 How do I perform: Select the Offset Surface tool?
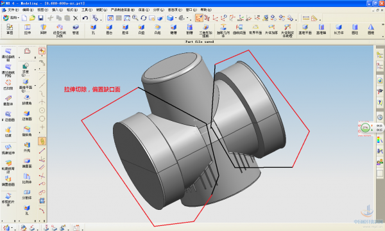tap(8, 180)
